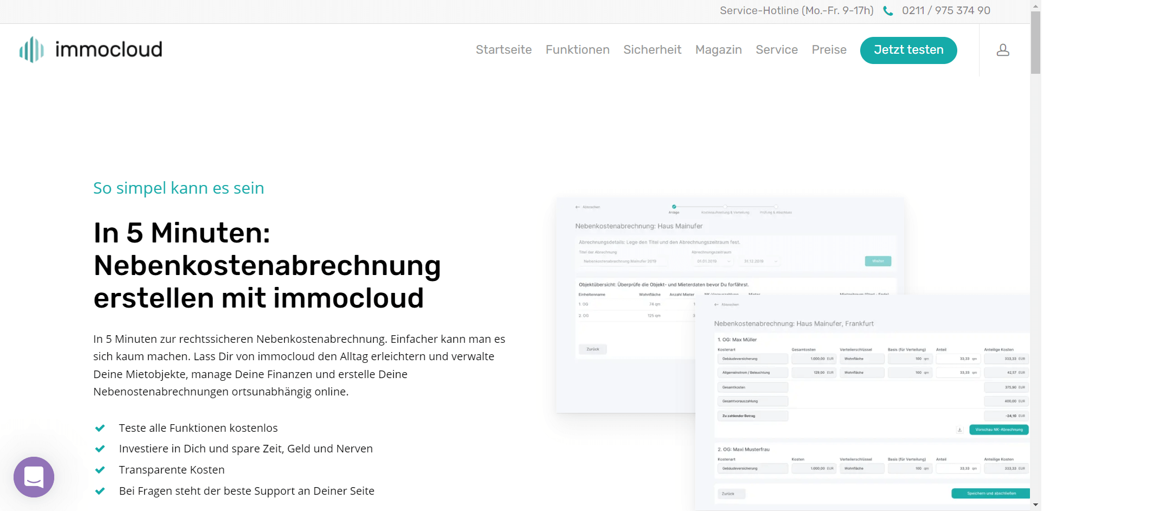This screenshot has width=1165, height=511.
Task: Click the page vertical scrollbar thumb
Action: coord(1035,42)
